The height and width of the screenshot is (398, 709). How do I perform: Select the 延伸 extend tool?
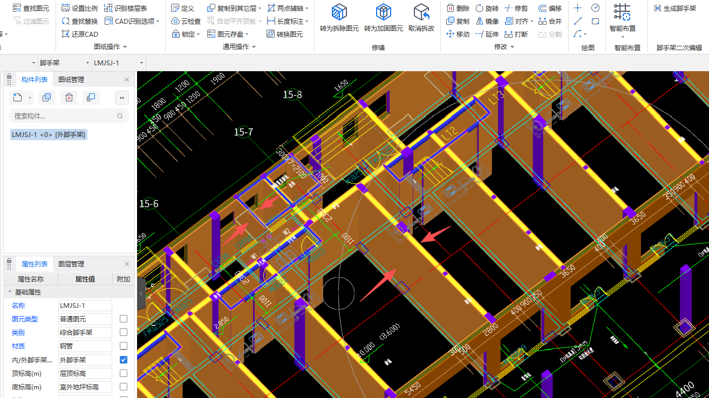[x=487, y=34]
